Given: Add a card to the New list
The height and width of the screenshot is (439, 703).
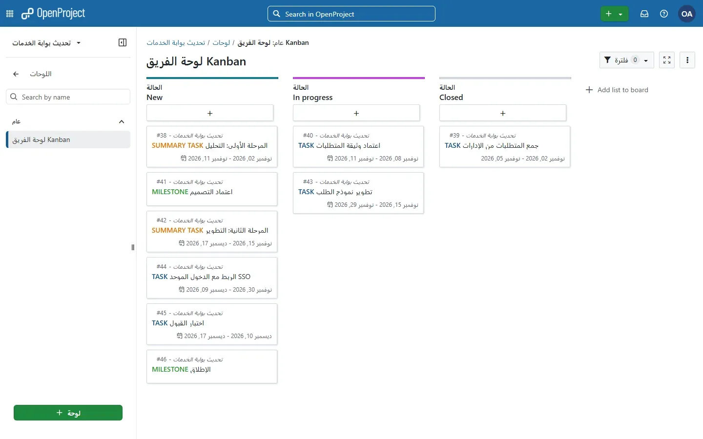Looking at the screenshot, I should (210, 113).
